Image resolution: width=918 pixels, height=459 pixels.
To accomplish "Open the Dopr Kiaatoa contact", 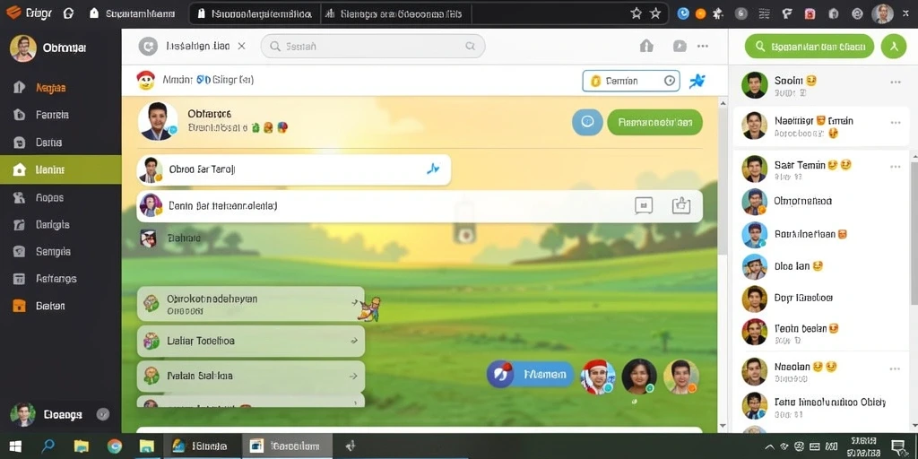I will 819,298.
